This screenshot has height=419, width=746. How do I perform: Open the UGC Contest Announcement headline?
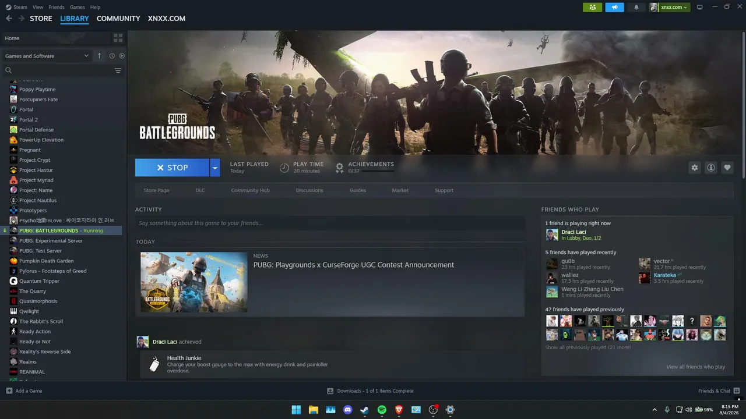click(353, 265)
